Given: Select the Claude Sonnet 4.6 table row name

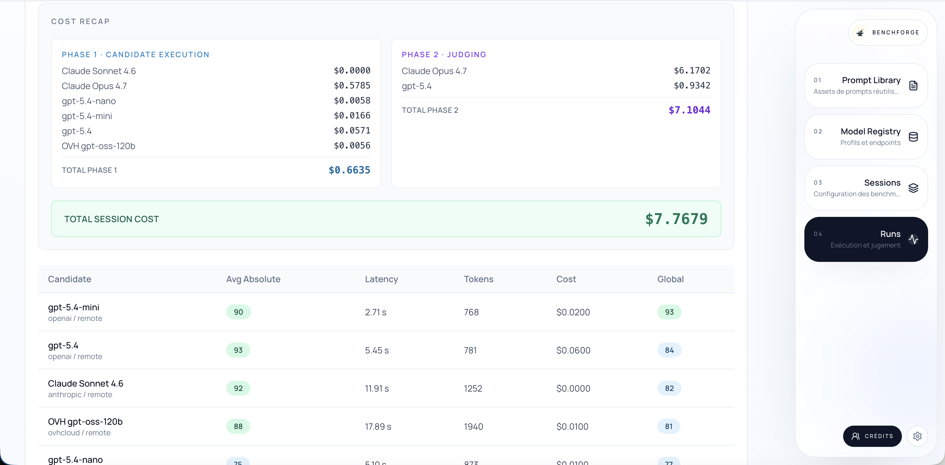Looking at the screenshot, I should (x=86, y=383).
